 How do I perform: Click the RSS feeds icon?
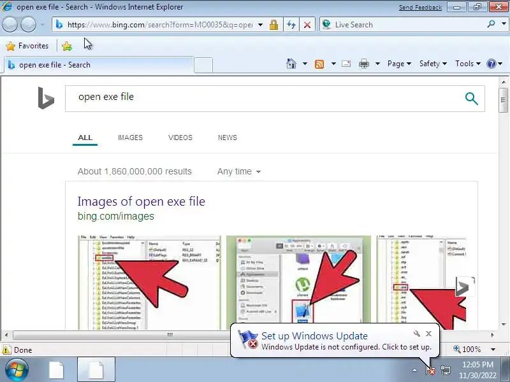tap(319, 64)
